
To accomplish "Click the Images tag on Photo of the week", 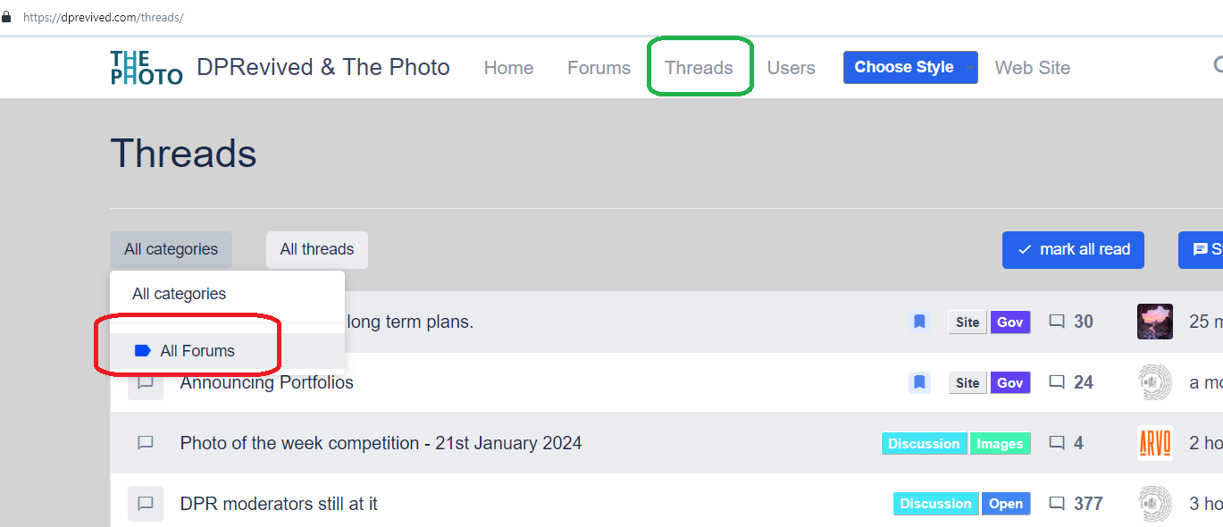I will [1000, 443].
